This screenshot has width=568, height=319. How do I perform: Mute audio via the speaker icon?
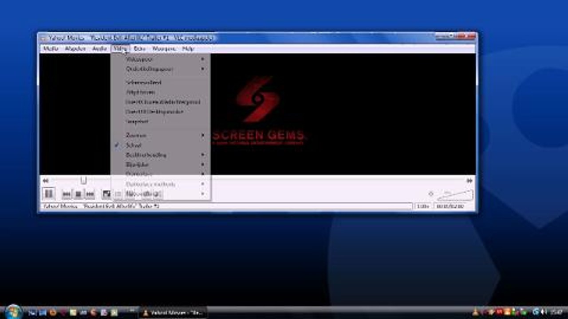point(430,194)
